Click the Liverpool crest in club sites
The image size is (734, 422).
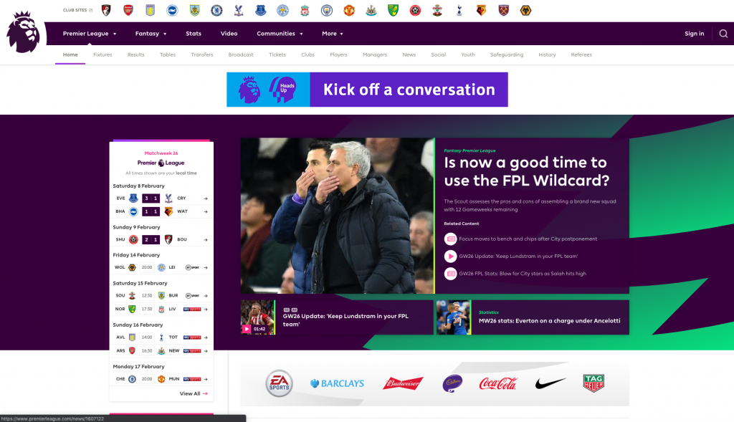click(x=305, y=10)
